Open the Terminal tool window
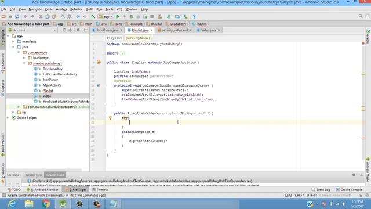The image size is (371, 209). click(x=100, y=190)
